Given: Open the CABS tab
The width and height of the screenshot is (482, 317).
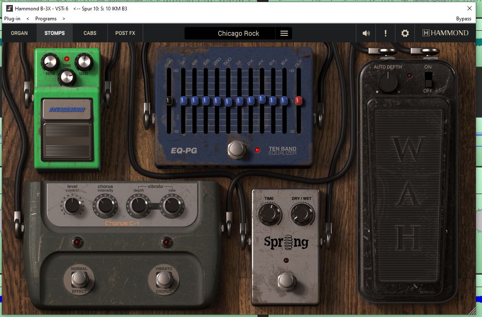Looking at the screenshot, I should (90, 33).
